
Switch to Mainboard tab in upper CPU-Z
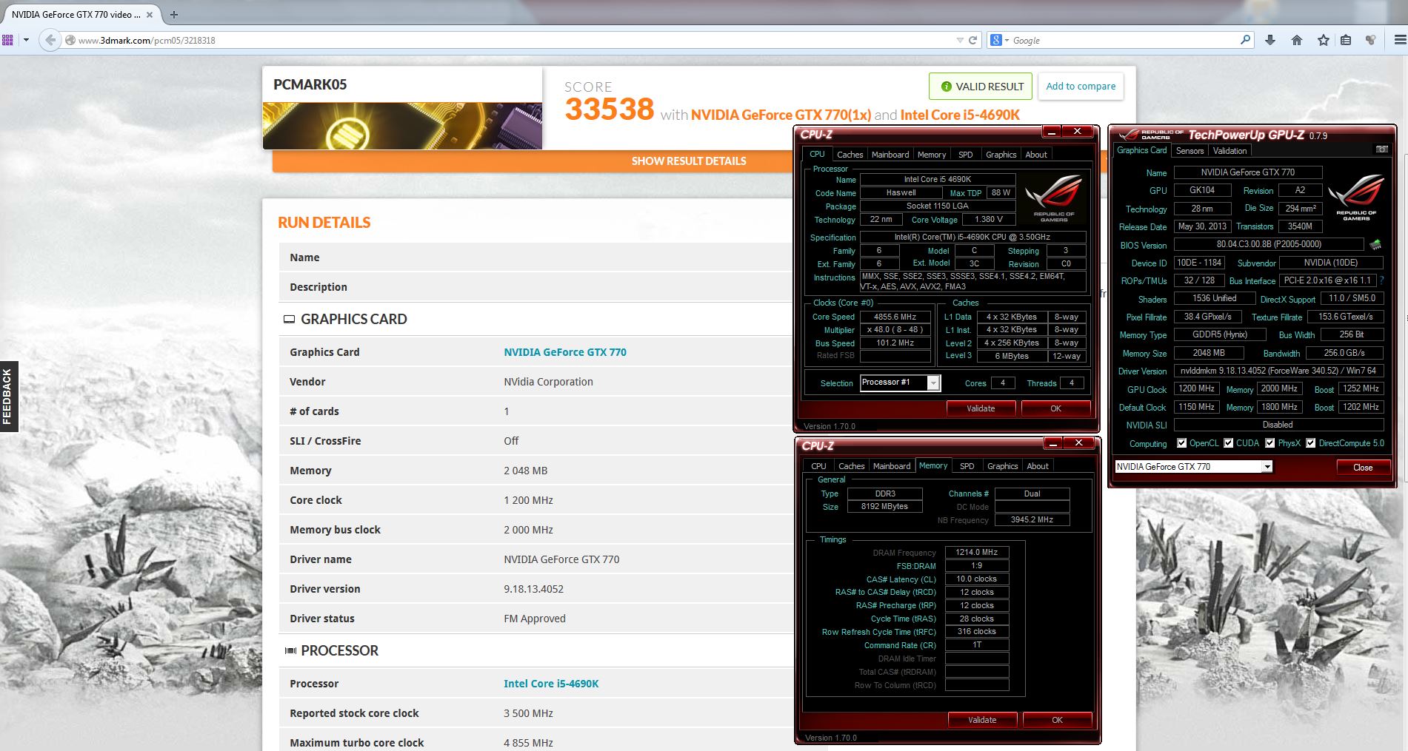click(890, 155)
